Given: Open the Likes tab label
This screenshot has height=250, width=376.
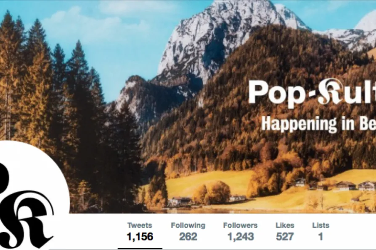Looking at the screenshot, I should click(x=285, y=225).
